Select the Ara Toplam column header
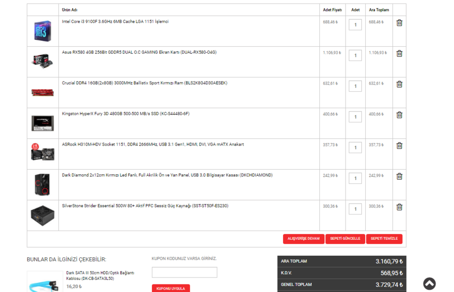The image size is (454, 292). click(x=379, y=10)
